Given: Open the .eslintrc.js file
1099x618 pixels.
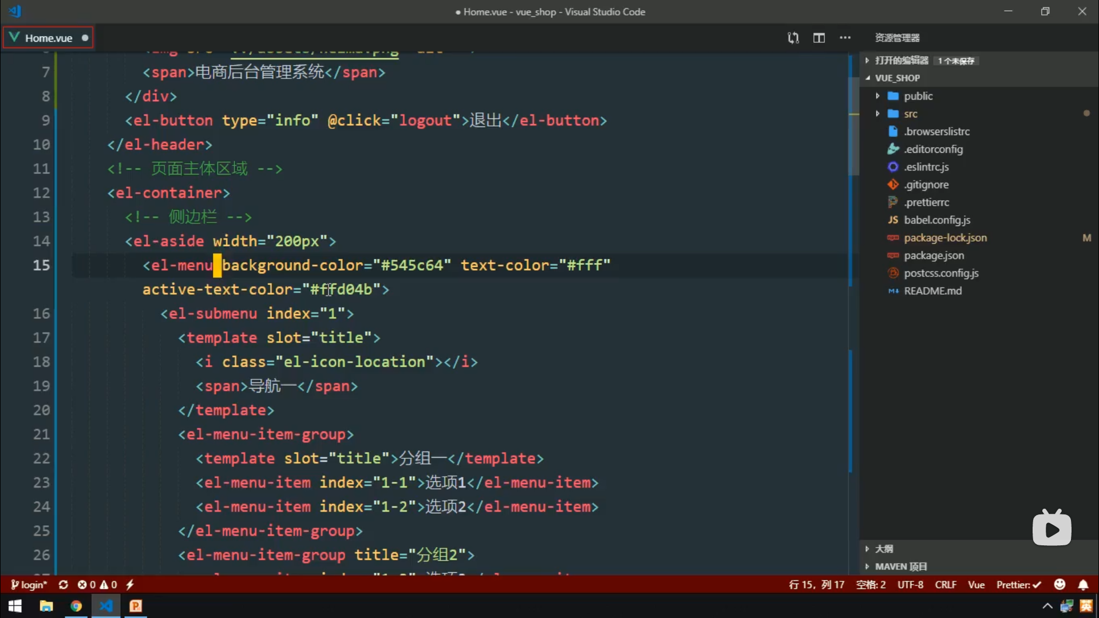Looking at the screenshot, I should [x=926, y=167].
